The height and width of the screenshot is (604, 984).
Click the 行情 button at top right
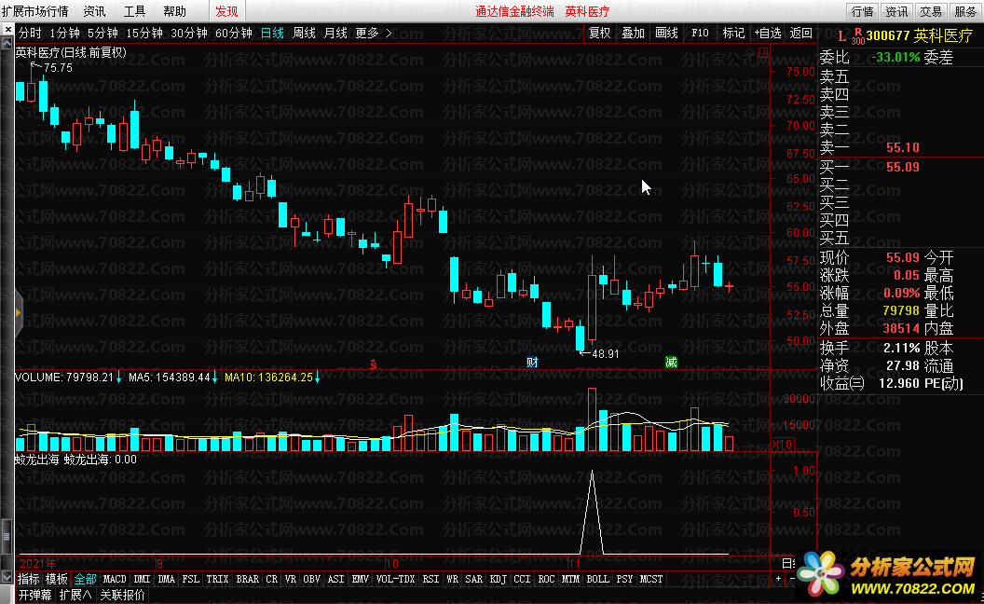[x=862, y=11]
